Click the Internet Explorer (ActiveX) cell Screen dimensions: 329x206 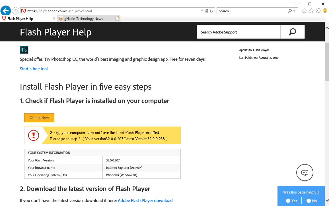tap(141, 168)
